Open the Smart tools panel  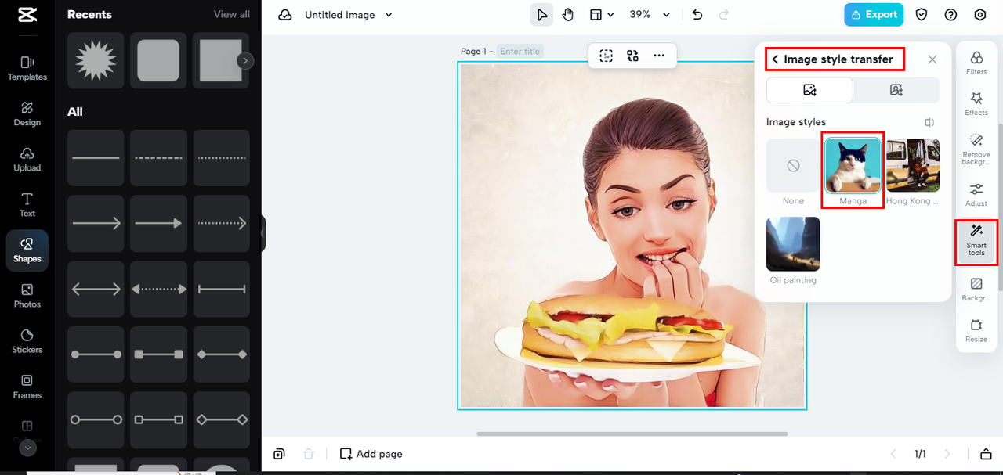[976, 242]
